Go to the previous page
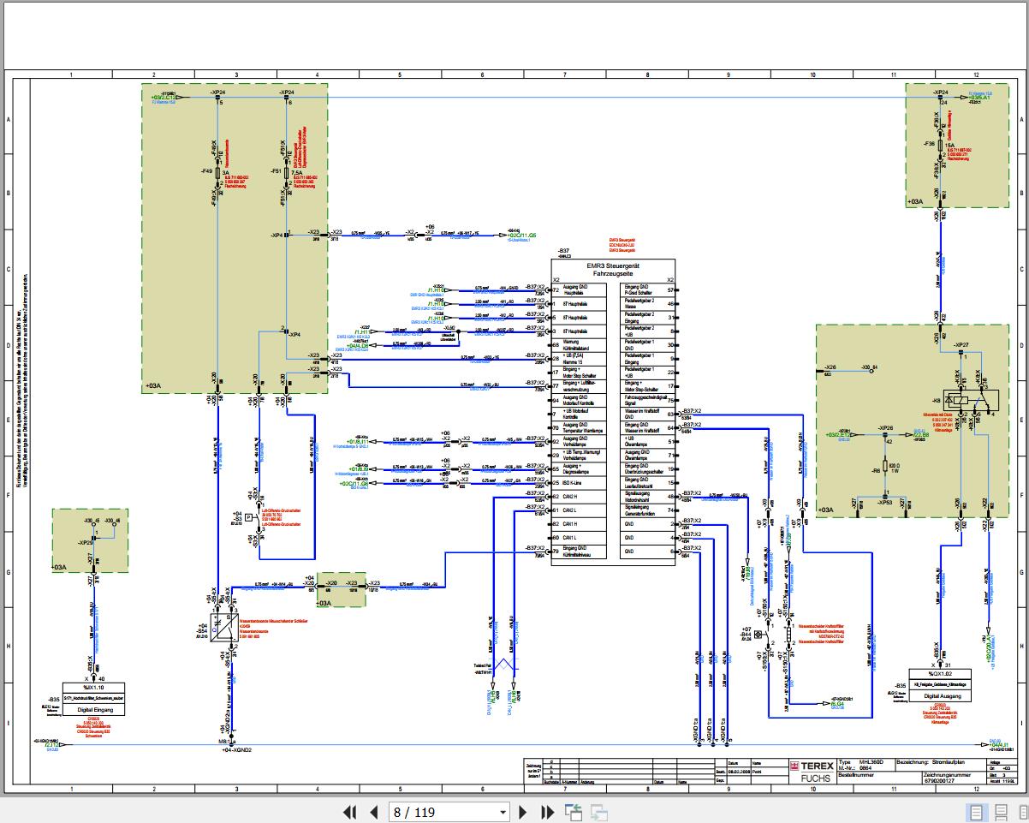 point(373,812)
